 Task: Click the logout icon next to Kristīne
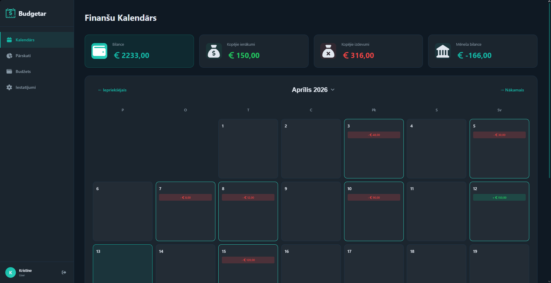[x=64, y=272]
